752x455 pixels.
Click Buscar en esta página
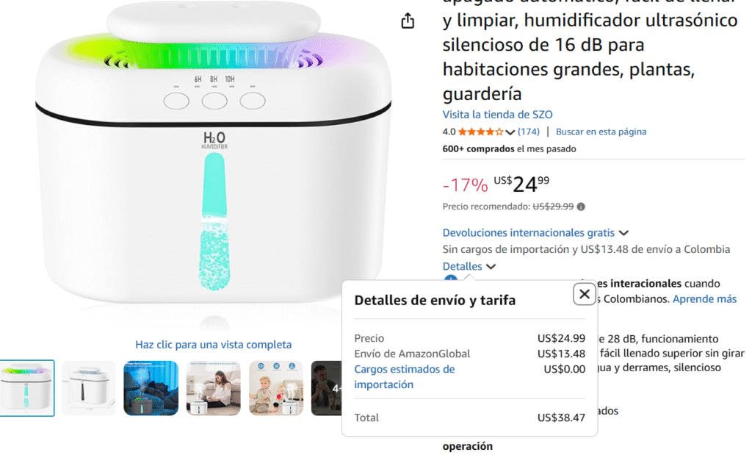click(x=601, y=132)
